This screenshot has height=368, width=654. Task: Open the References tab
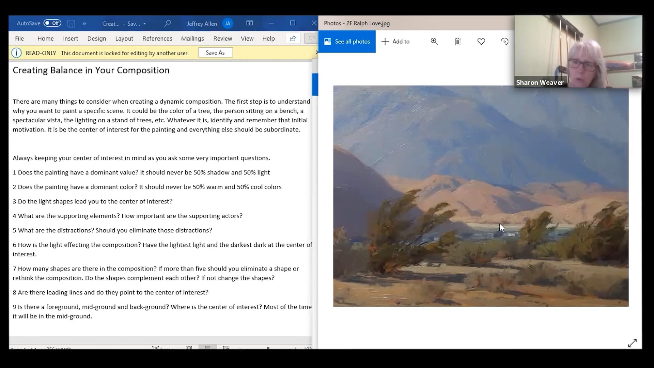pos(157,39)
